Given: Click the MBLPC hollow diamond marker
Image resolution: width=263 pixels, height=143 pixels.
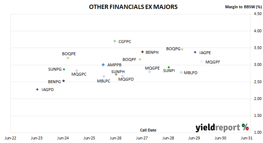Looking at the screenshot, I should (104, 76).
